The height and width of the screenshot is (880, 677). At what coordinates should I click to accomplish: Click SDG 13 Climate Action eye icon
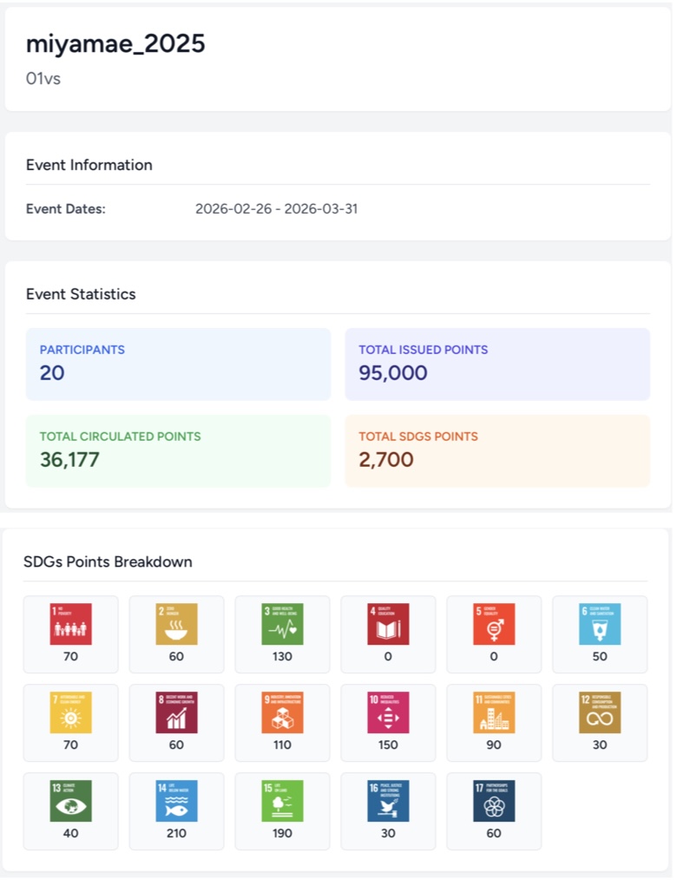tap(71, 801)
